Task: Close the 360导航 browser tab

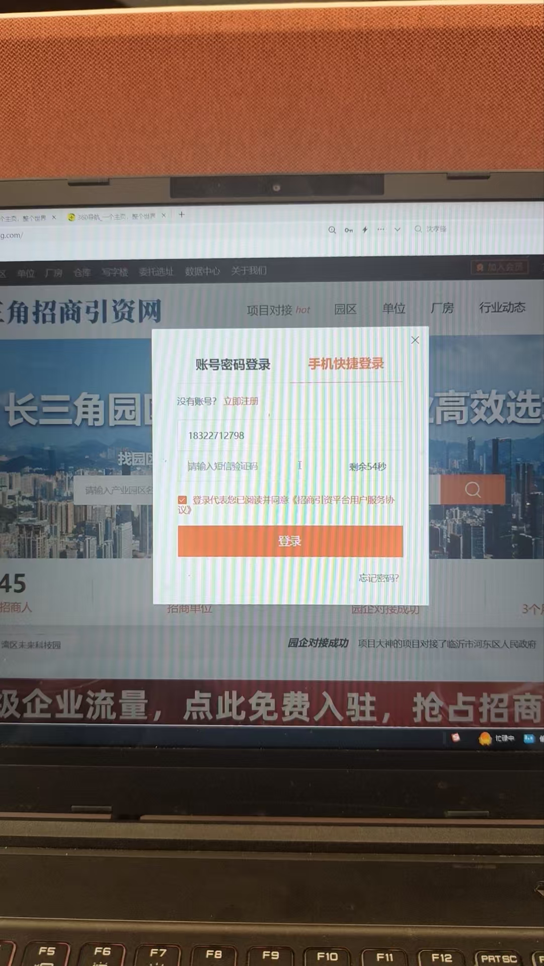Action: (164, 215)
